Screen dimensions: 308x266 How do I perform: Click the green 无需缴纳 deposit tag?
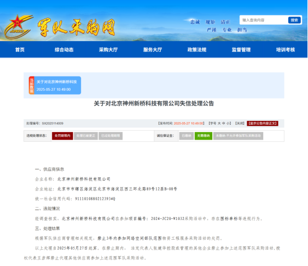[x=204, y=136]
